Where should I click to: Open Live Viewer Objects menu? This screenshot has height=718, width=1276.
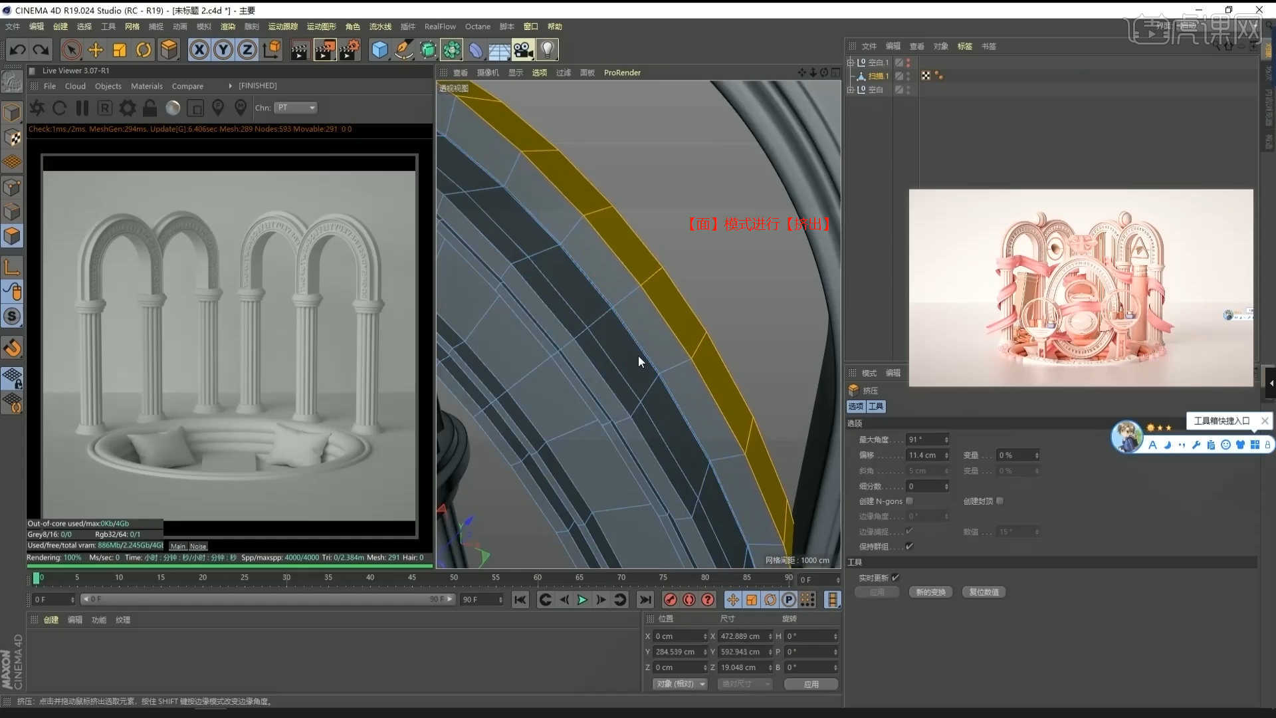108,86
